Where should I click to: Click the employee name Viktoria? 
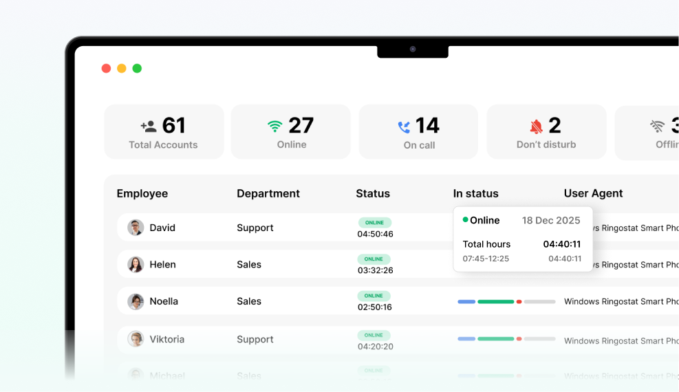166,339
